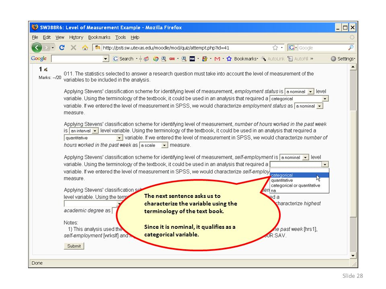Go to the Home page icon

pos(85,47)
